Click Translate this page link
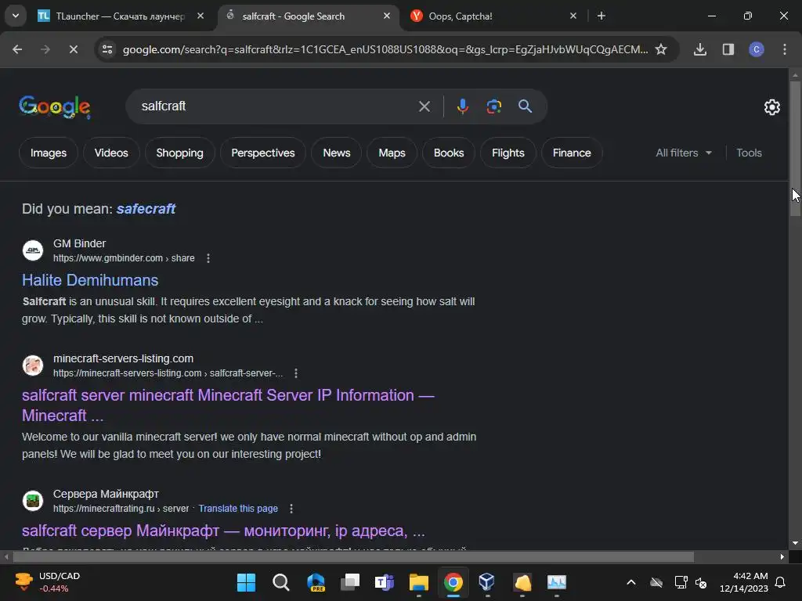The image size is (802, 601). point(238,509)
